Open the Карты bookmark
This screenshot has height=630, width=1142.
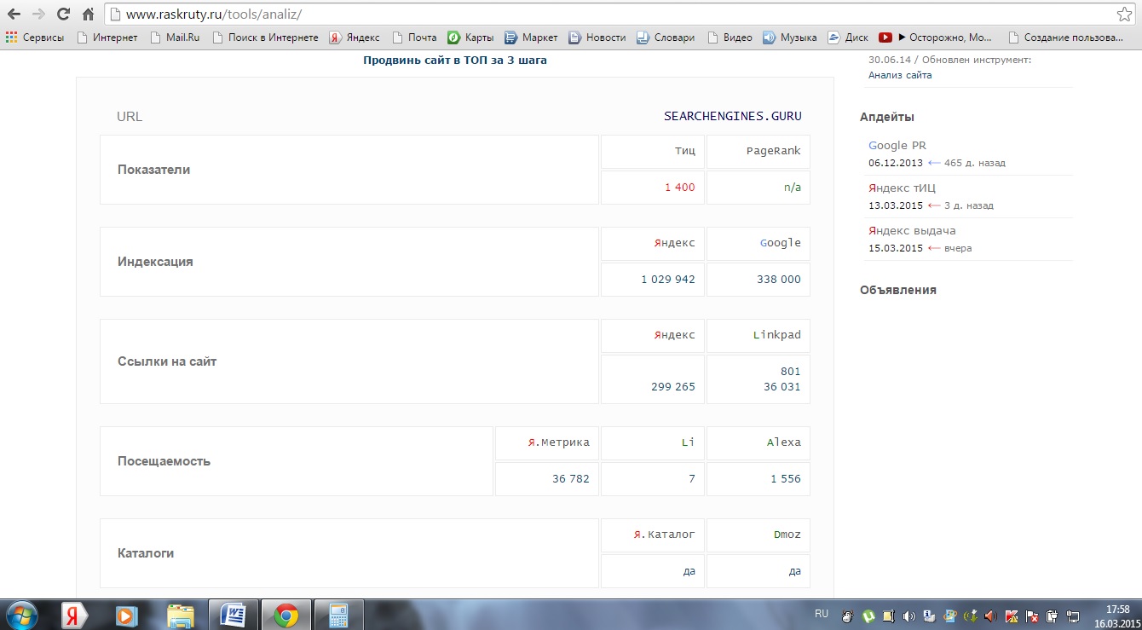coord(470,38)
